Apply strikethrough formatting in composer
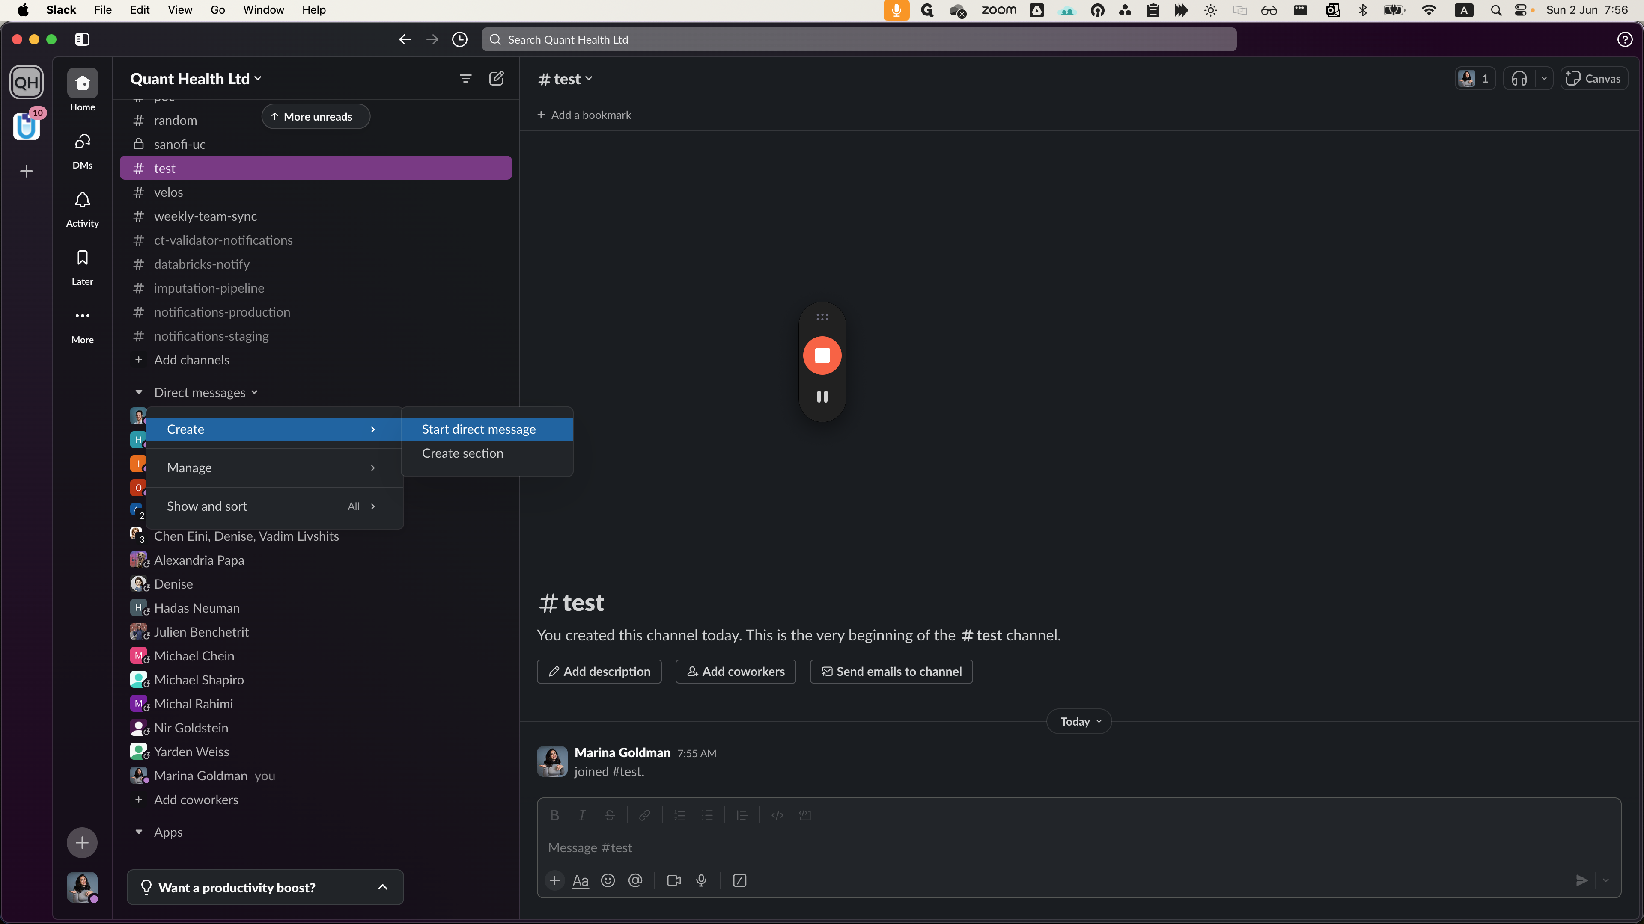This screenshot has height=924, width=1644. [610, 816]
